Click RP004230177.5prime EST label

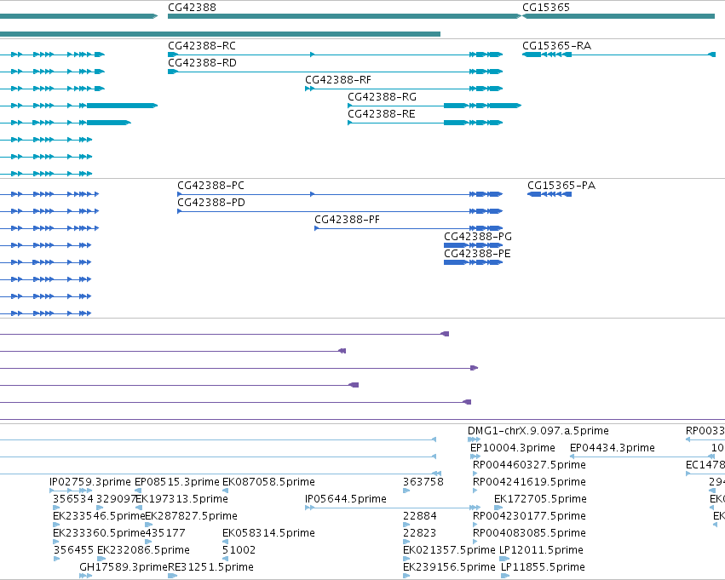529,516
